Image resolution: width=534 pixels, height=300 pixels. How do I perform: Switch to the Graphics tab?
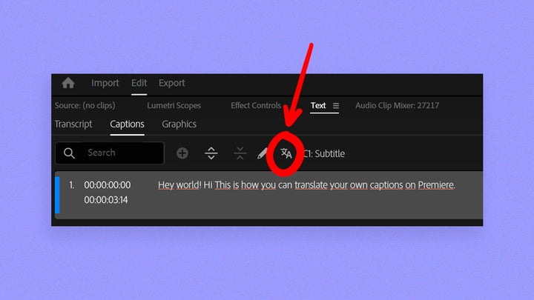pos(179,124)
